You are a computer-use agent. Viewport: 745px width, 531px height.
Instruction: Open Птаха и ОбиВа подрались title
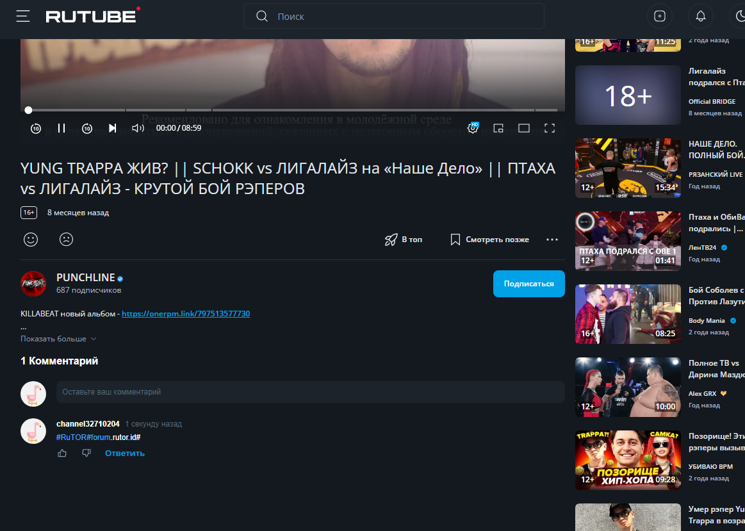(x=716, y=223)
